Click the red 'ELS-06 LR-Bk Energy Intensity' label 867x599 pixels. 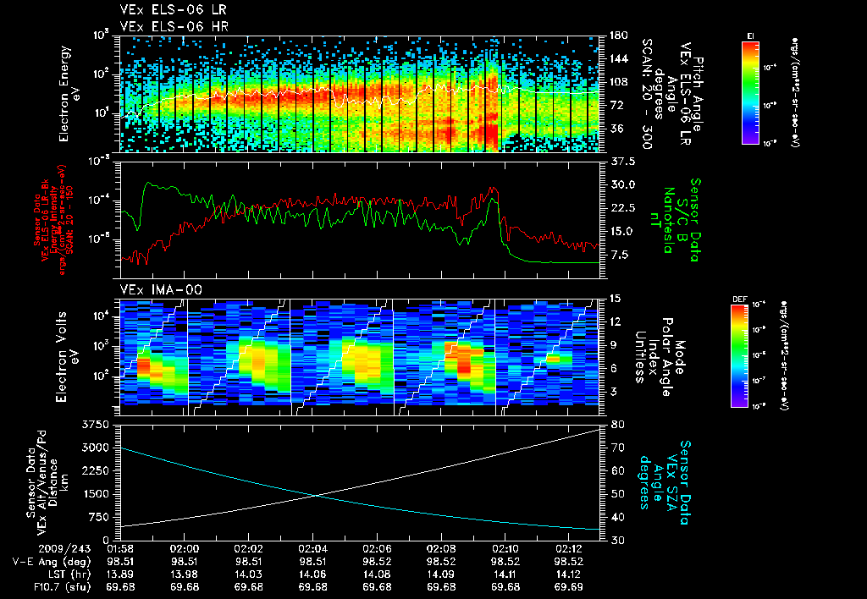50,220
